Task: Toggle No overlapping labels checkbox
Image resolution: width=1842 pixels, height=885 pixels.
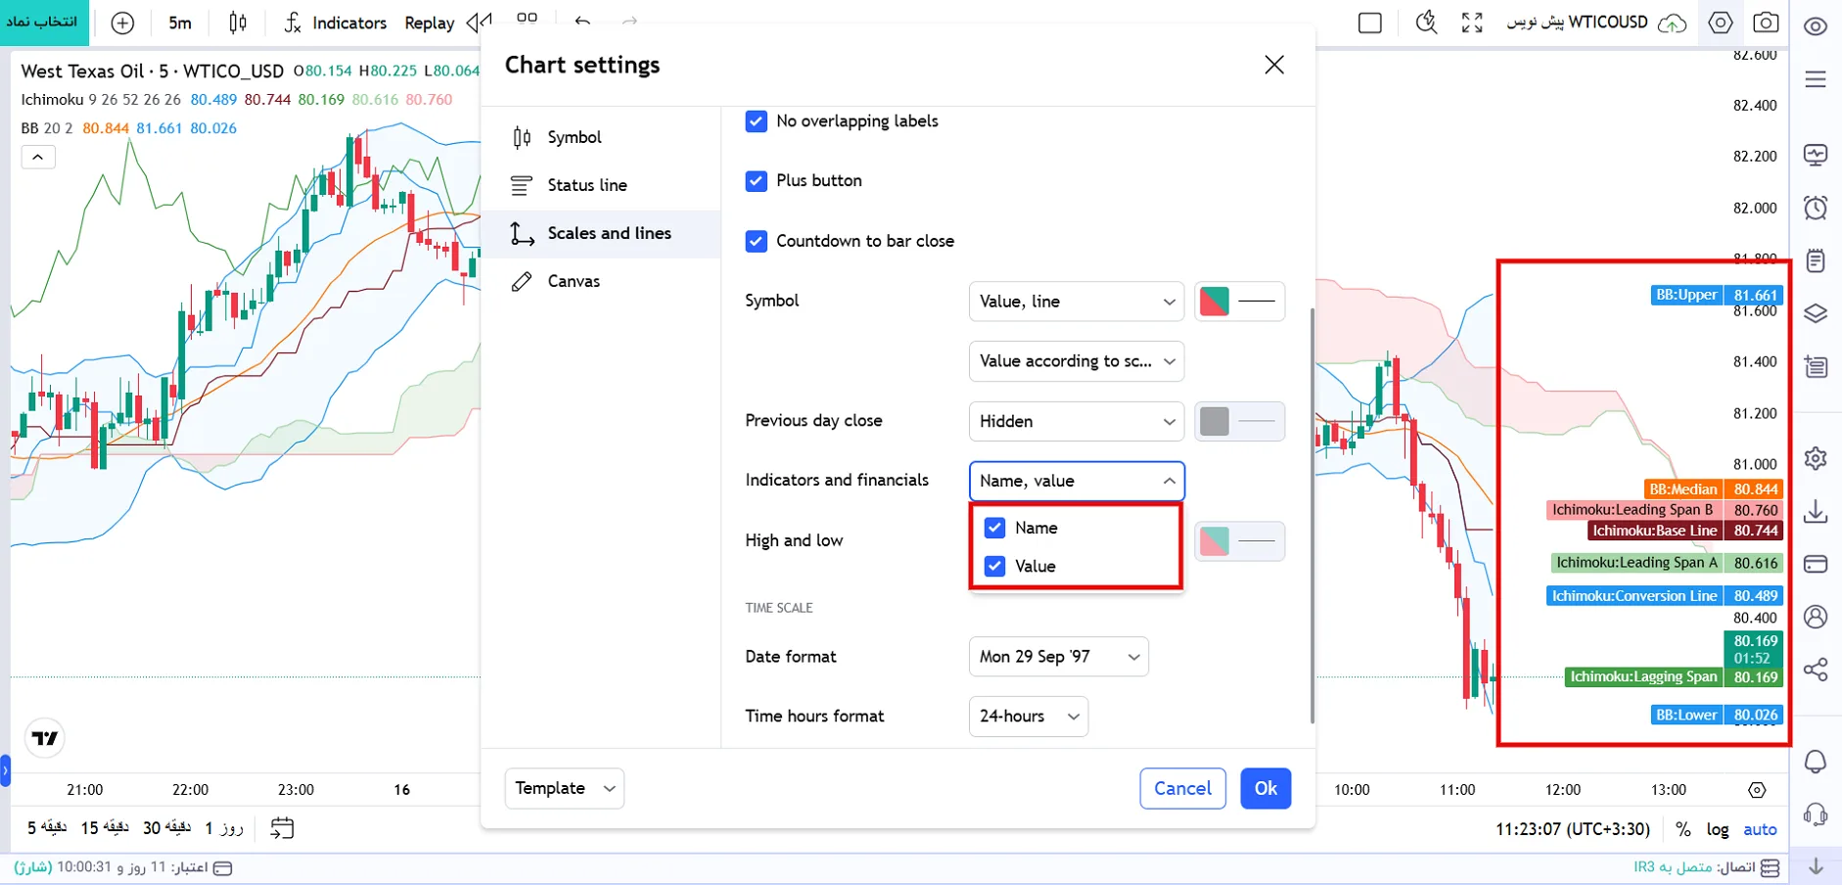Action: coord(757,121)
